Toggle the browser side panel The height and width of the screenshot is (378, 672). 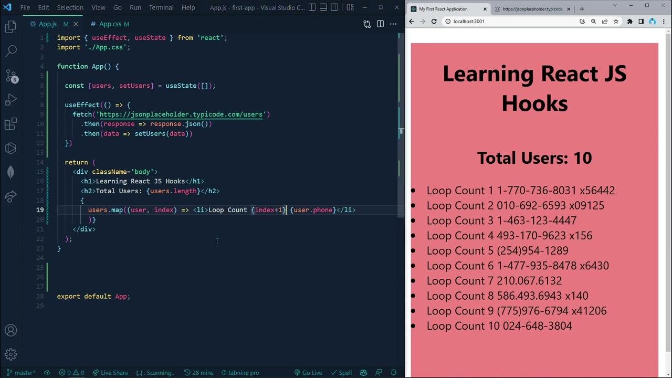641,22
